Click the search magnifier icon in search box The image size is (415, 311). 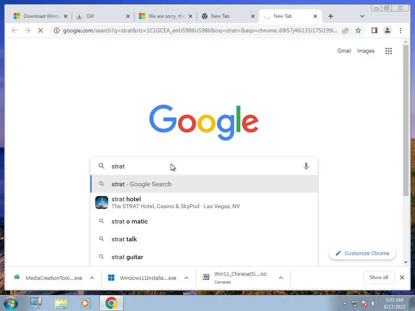tap(101, 166)
